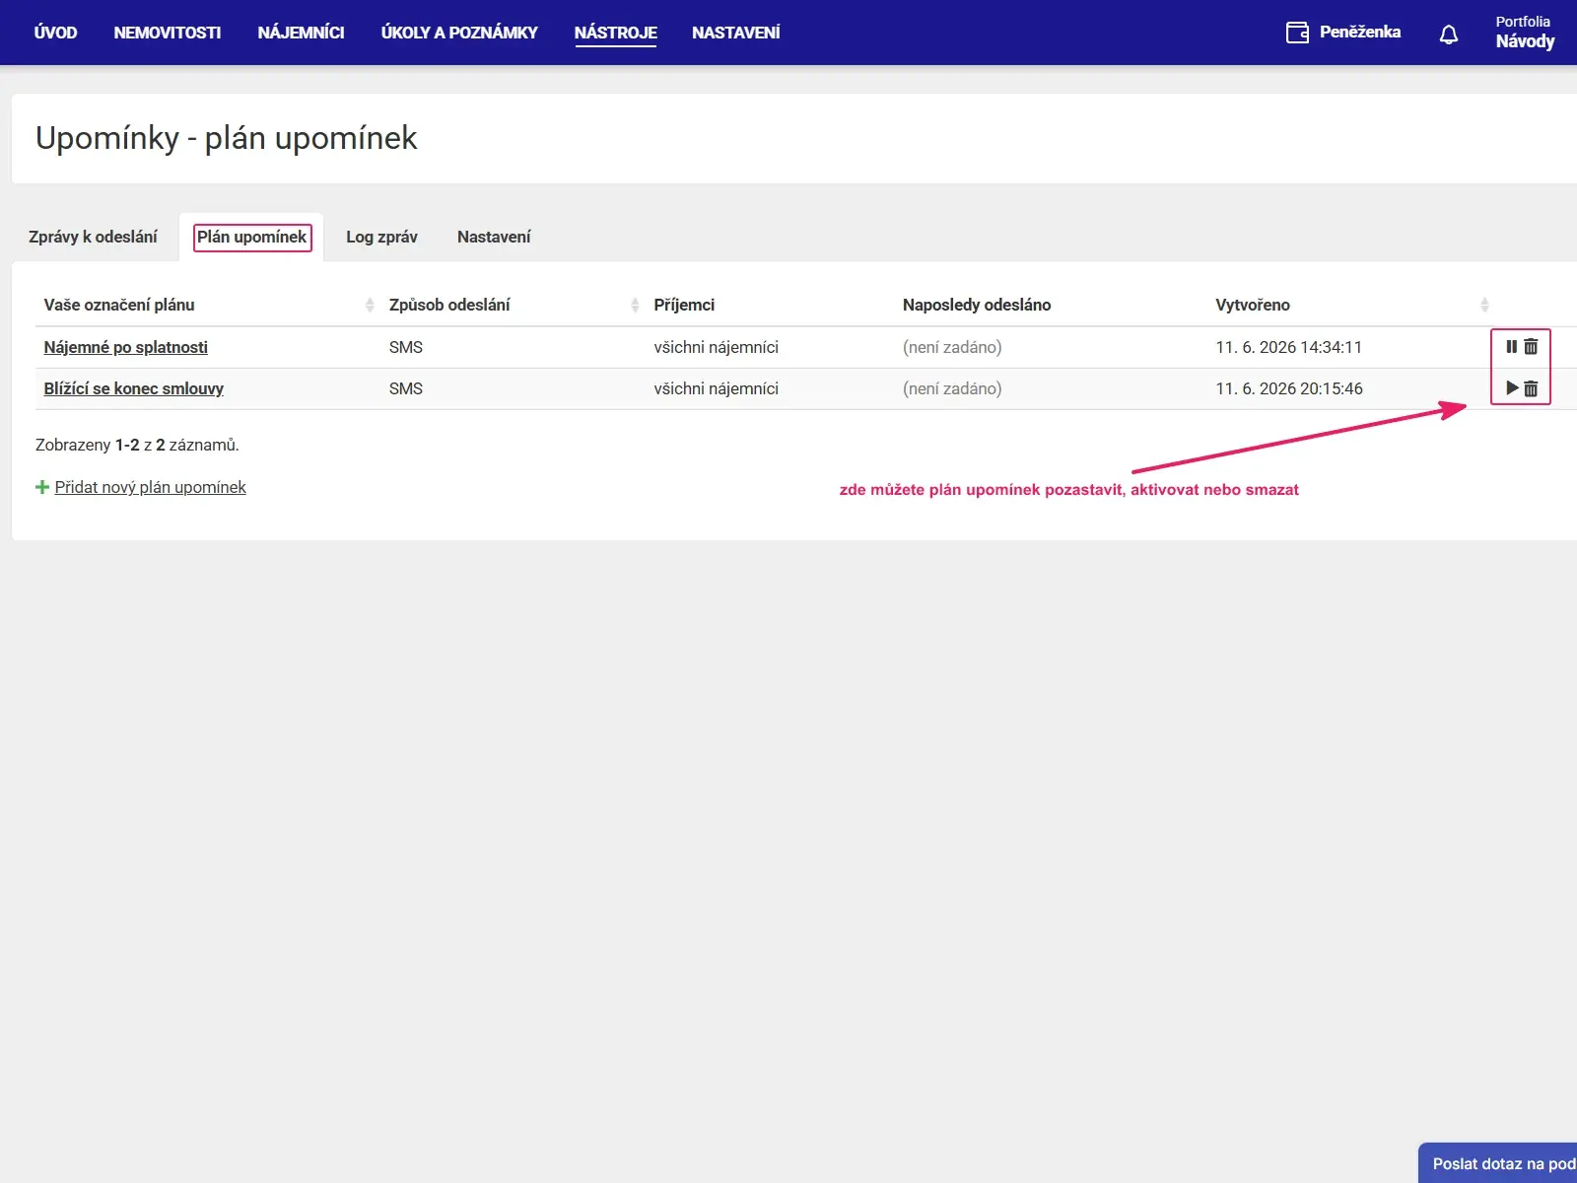The height and width of the screenshot is (1183, 1577).
Task: Open the Nájemné po splatnosti plan link
Action: (126, 347)
